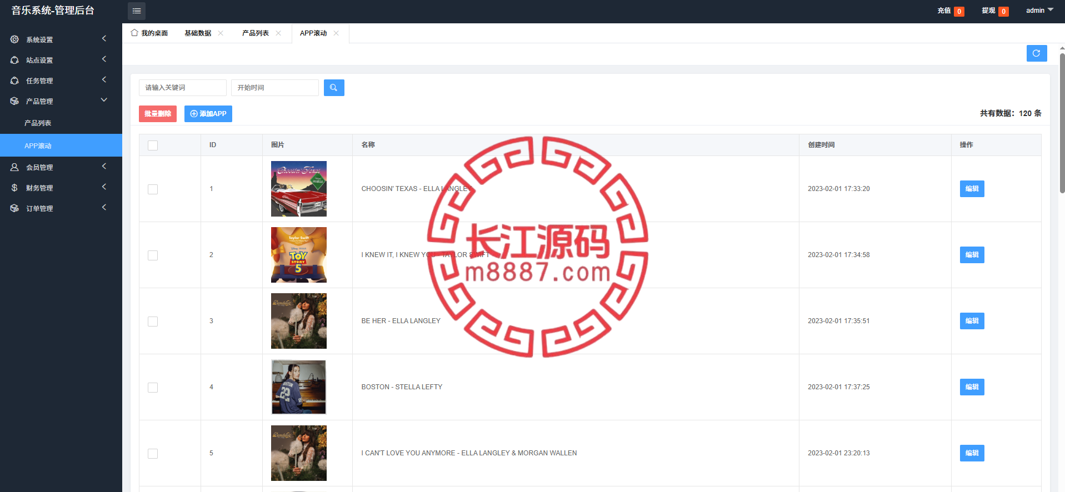The width and height of the screenshot is (1065, 492).
Task: Click the 开始时间 date input
Action: click(275, 88)
